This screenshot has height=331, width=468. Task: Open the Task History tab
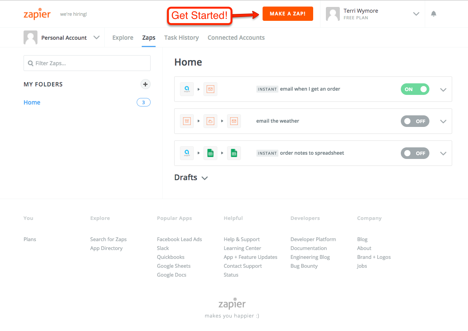tap(181, 37)
